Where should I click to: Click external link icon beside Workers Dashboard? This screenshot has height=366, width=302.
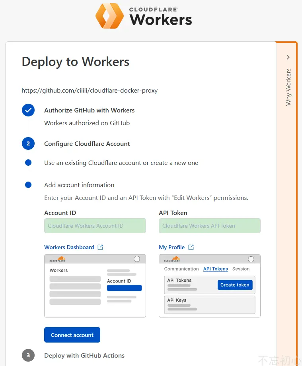(100, 247)
